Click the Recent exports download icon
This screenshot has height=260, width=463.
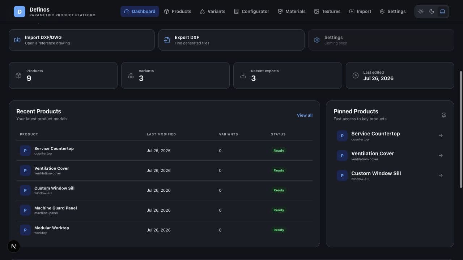(243, 75)
